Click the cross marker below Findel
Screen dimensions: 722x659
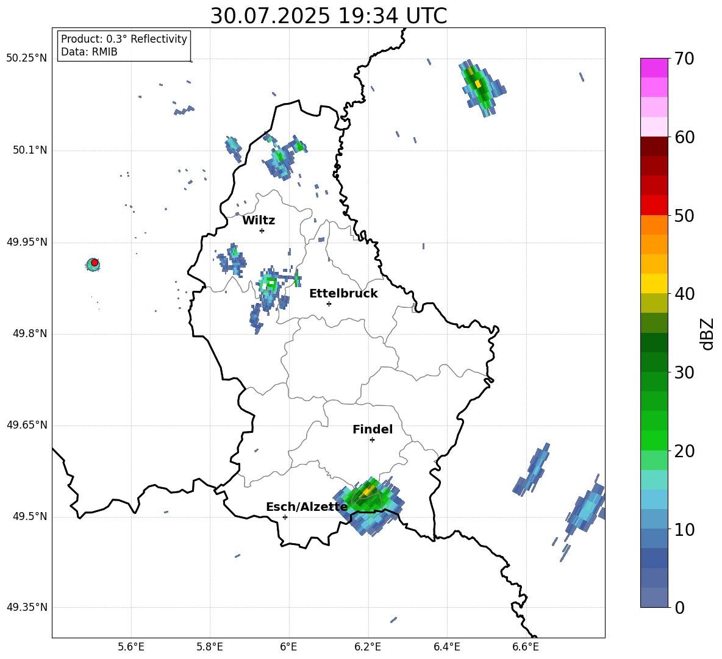click(372, 440)
